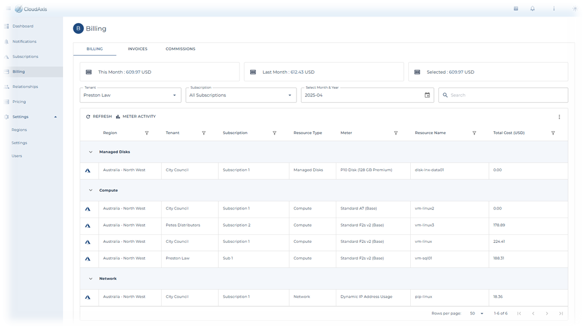
Task: Collapse the Managed Disks group
Action: point(91,152)
